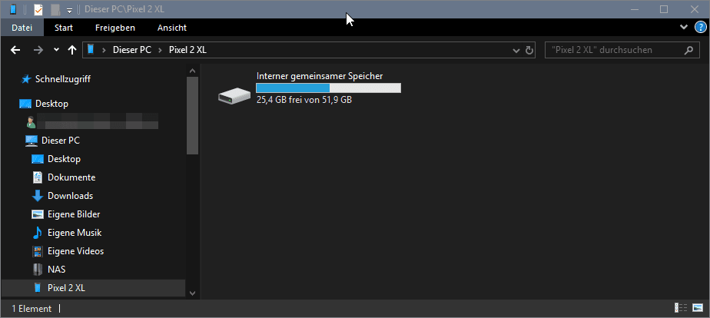Click the Interner gemeinsamer Speicher label
The height and width of the screenshot is (318, 710).
(x=320, y=77)
